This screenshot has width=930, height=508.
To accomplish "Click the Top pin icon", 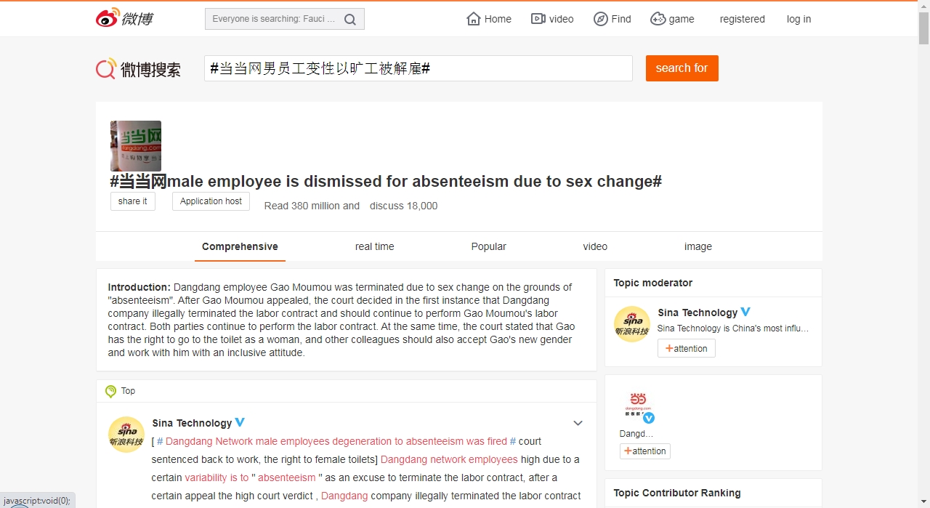I will (x=110, y=391).
